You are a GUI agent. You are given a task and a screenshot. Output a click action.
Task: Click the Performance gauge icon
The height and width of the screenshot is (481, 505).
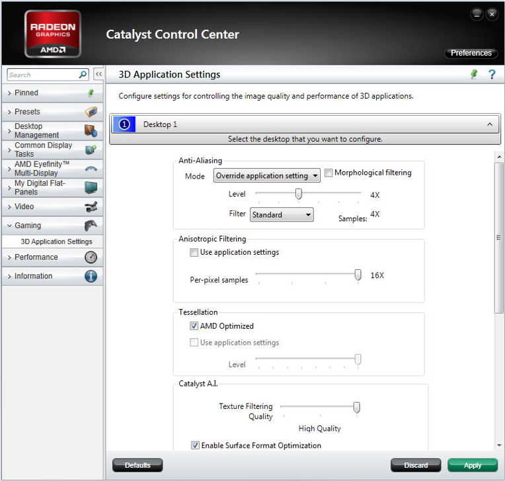click(91, 257)
